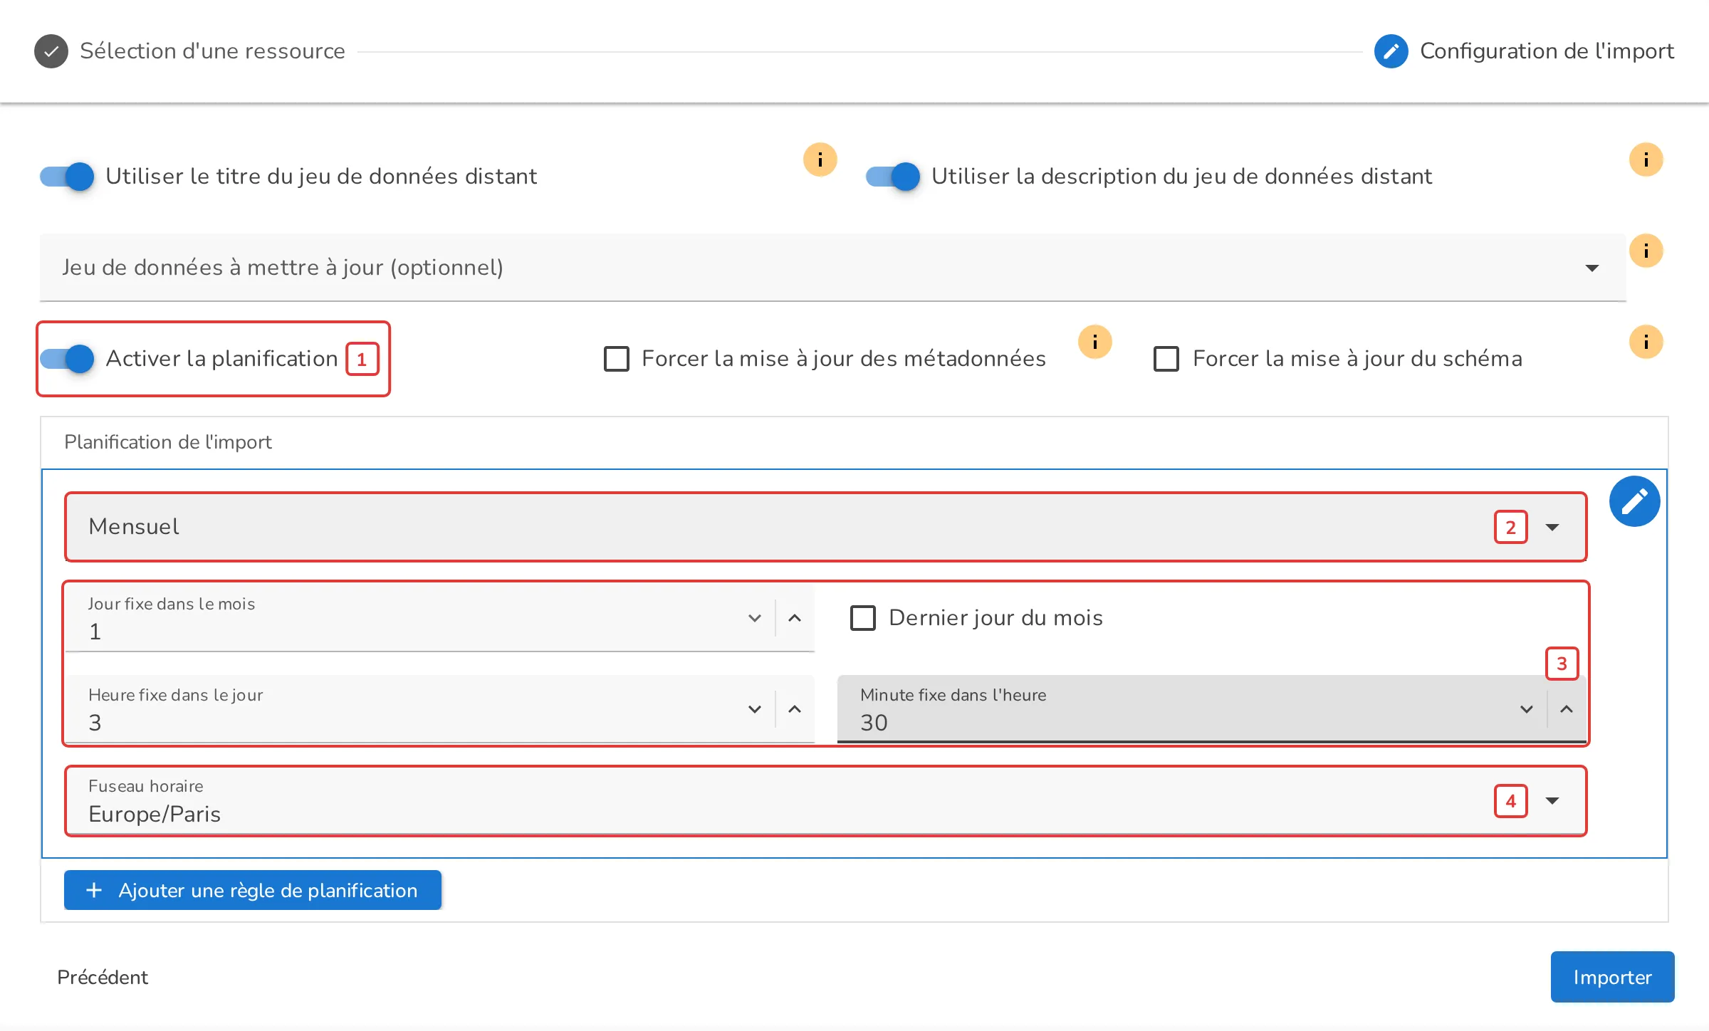Open info icon for remote dataset title
Viewport: 1709px width, 1031px height.
(x=820, y=159)
